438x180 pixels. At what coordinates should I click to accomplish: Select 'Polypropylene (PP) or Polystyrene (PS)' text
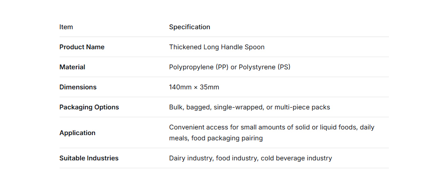pyautogui.click(x=230, y=67)
